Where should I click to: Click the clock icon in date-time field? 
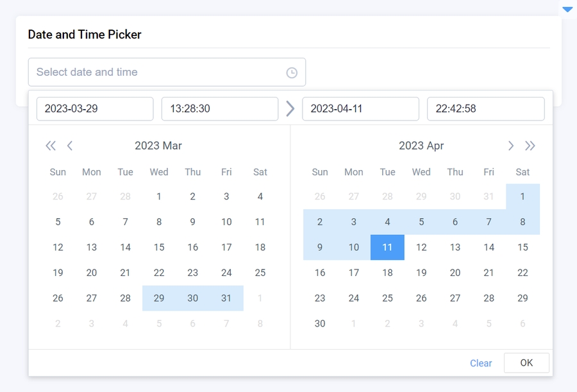click(292, 72)
